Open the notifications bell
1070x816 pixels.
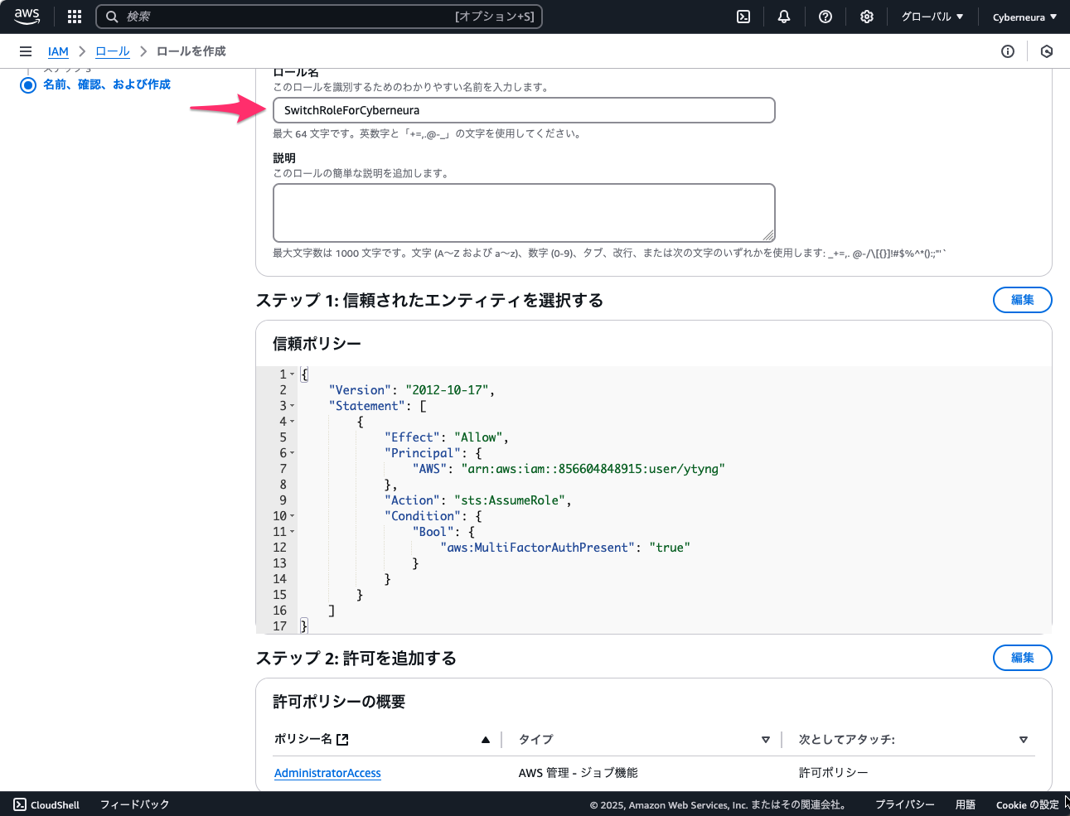[784, 17]
